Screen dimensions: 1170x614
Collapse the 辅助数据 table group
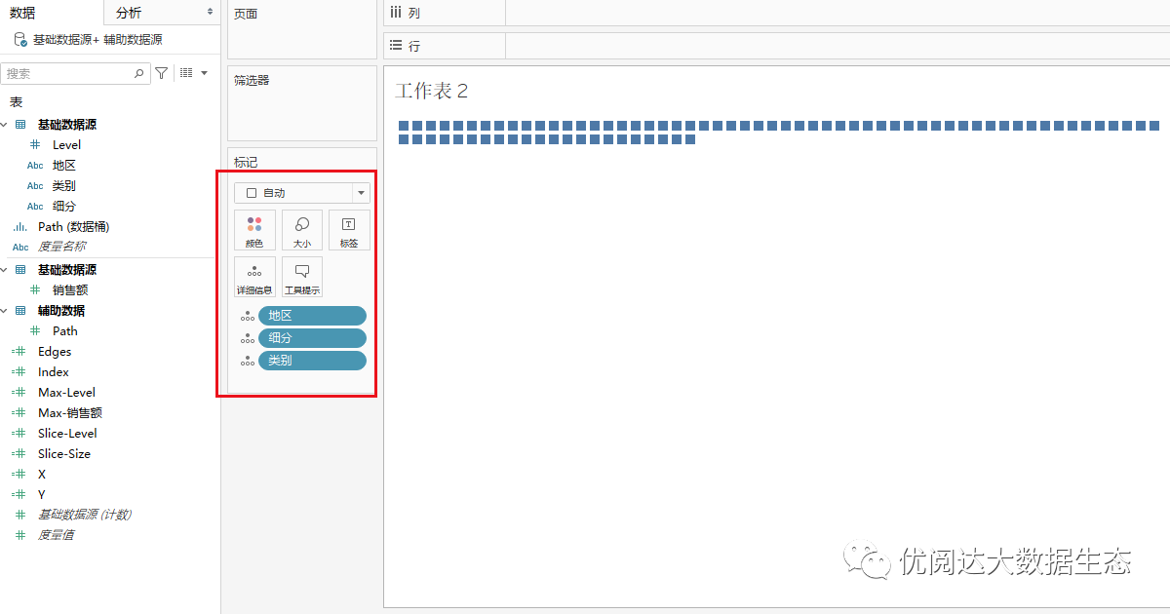click(4, 311)
